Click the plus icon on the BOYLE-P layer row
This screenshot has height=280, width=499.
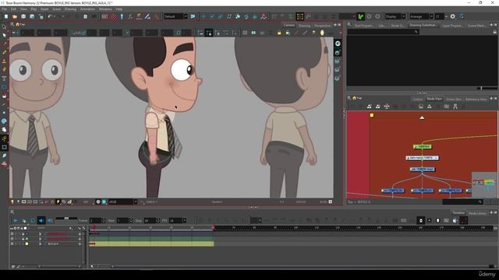coord(80,243)
